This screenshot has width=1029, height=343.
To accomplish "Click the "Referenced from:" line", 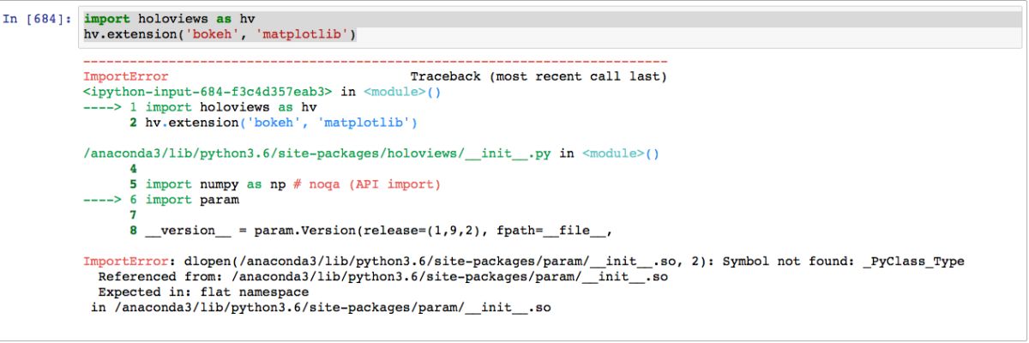I will click(x=383, y=277).
